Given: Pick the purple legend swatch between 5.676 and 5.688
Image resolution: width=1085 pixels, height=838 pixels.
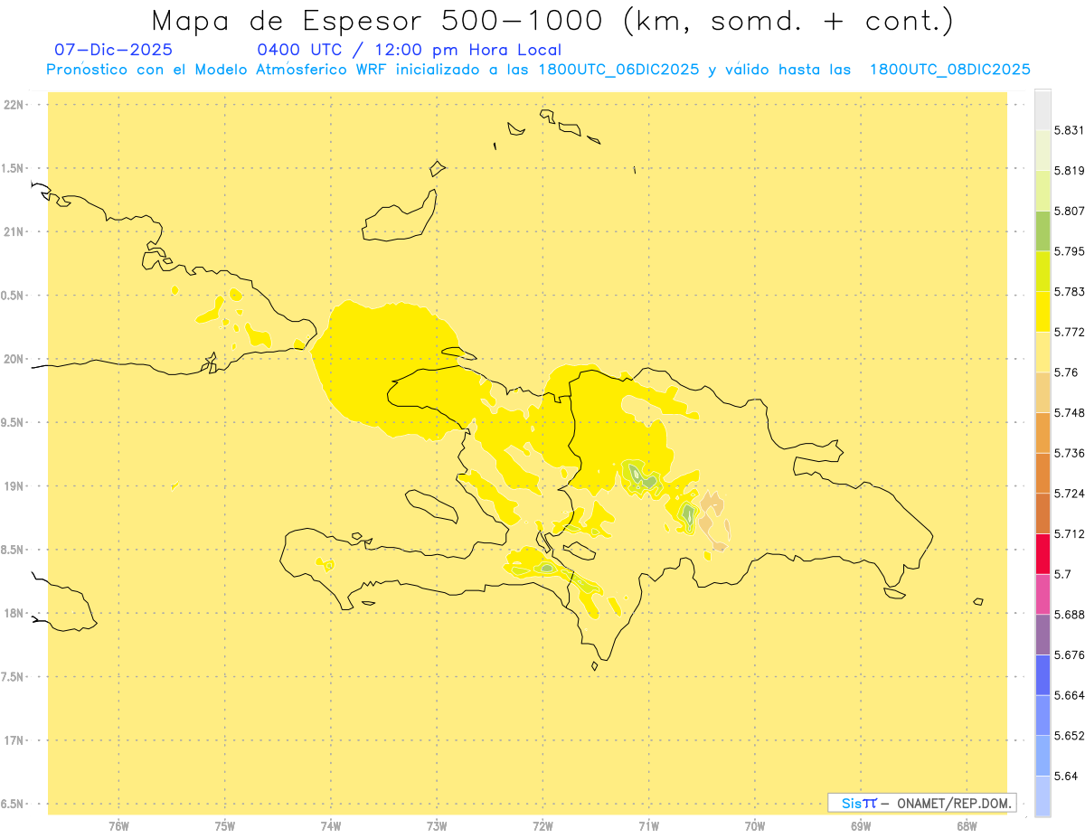Looking at the screenshot, I should pos(1043,635).
